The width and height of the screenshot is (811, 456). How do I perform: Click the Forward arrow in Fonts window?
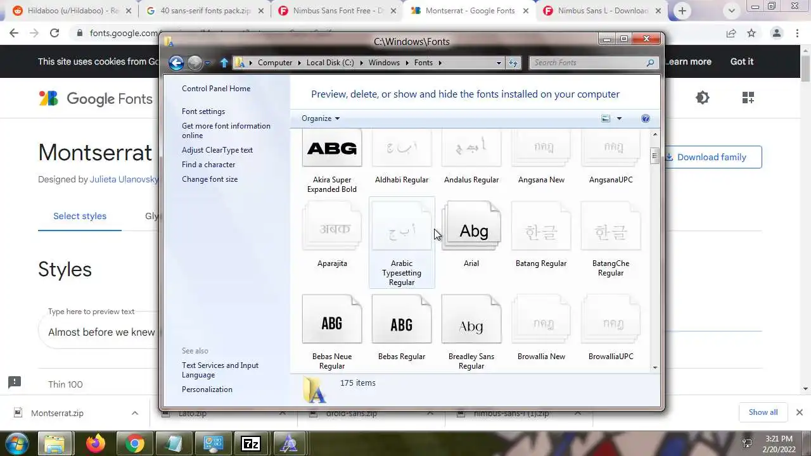click(x=195, y=63)
